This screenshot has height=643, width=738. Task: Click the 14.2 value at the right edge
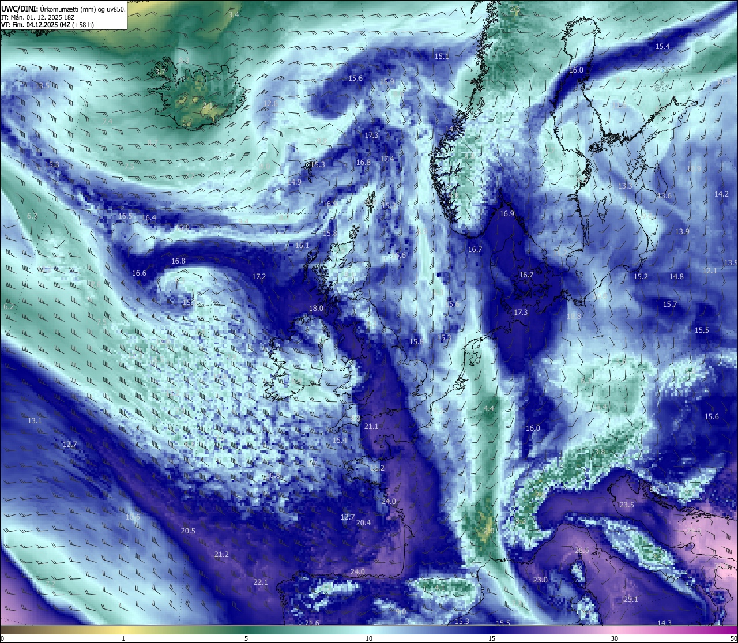click(721, 194)
